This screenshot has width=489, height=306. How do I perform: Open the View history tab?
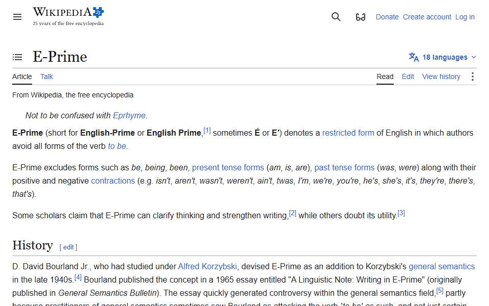coord(441,76)
